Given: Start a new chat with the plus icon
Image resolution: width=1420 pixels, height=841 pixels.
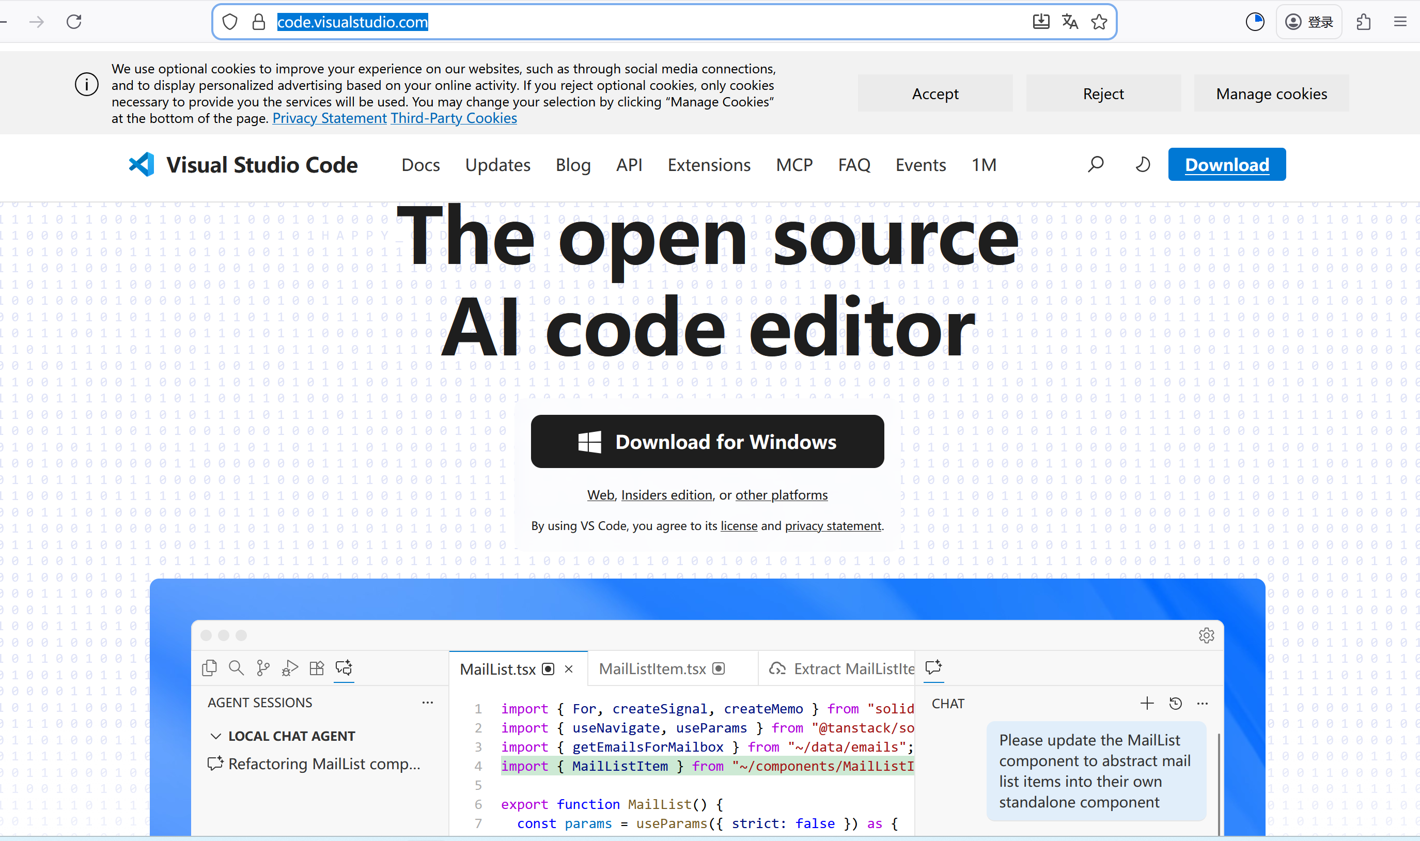Looking at the screenshot, I should [1147, 703].
